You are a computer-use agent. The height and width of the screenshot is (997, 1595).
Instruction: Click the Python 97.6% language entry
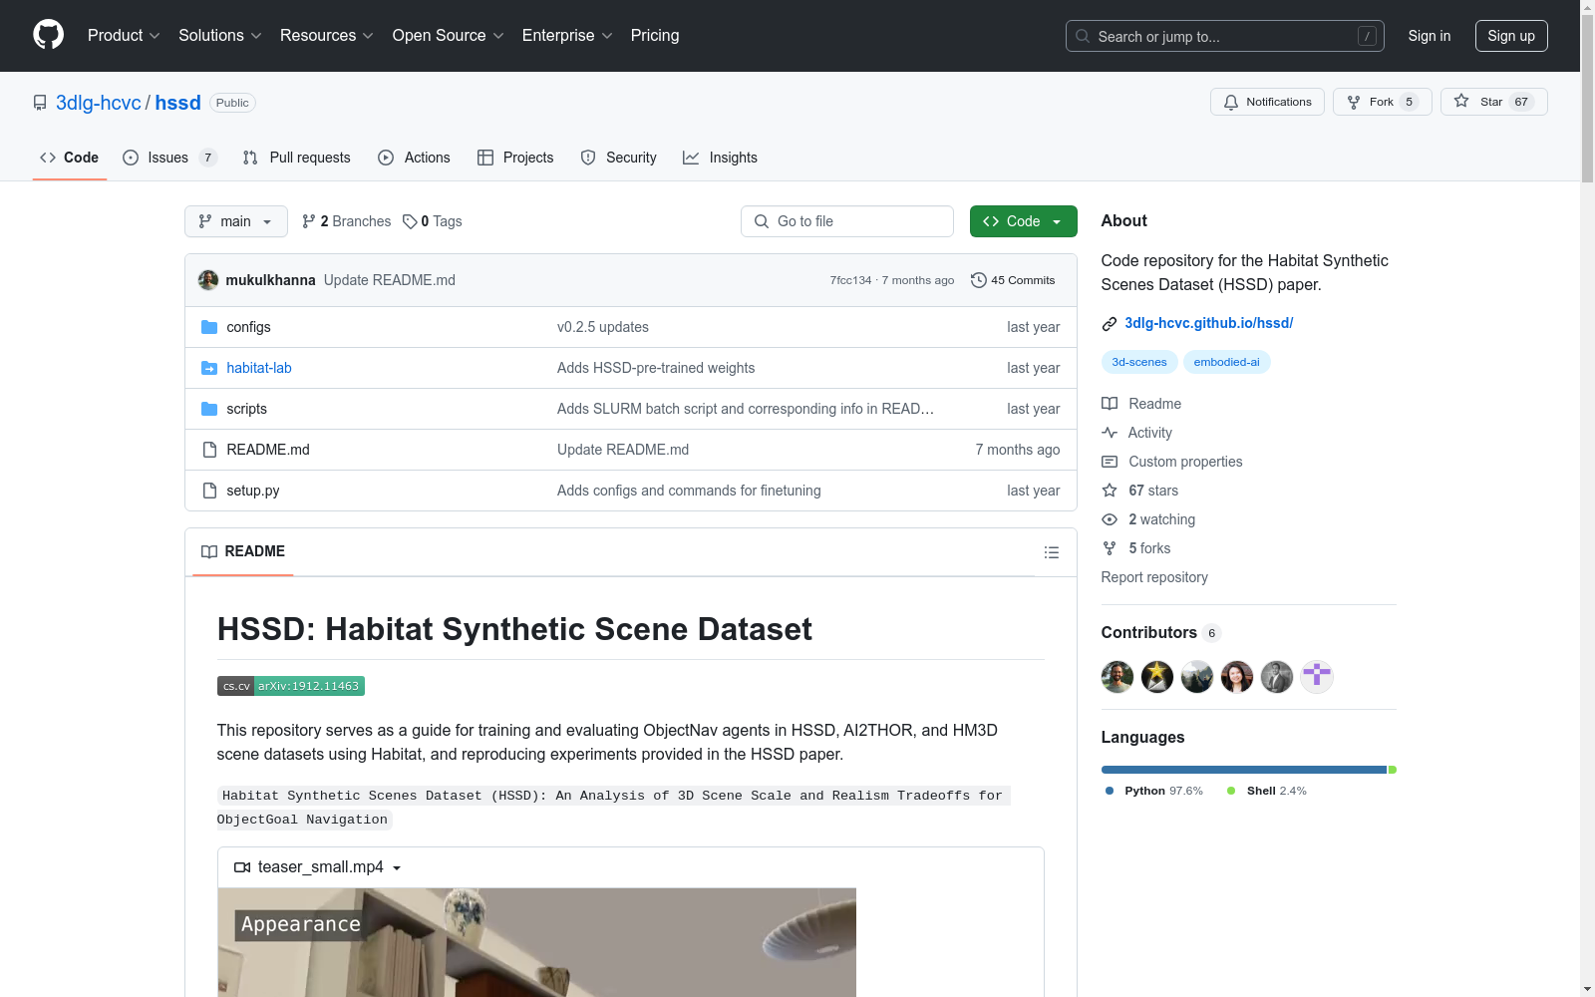(1154, 791)
